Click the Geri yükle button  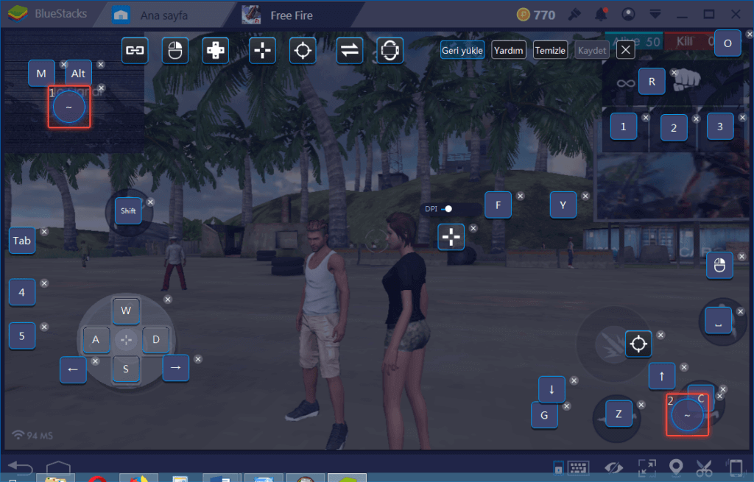pyautogui.click(x=462, y=50)
